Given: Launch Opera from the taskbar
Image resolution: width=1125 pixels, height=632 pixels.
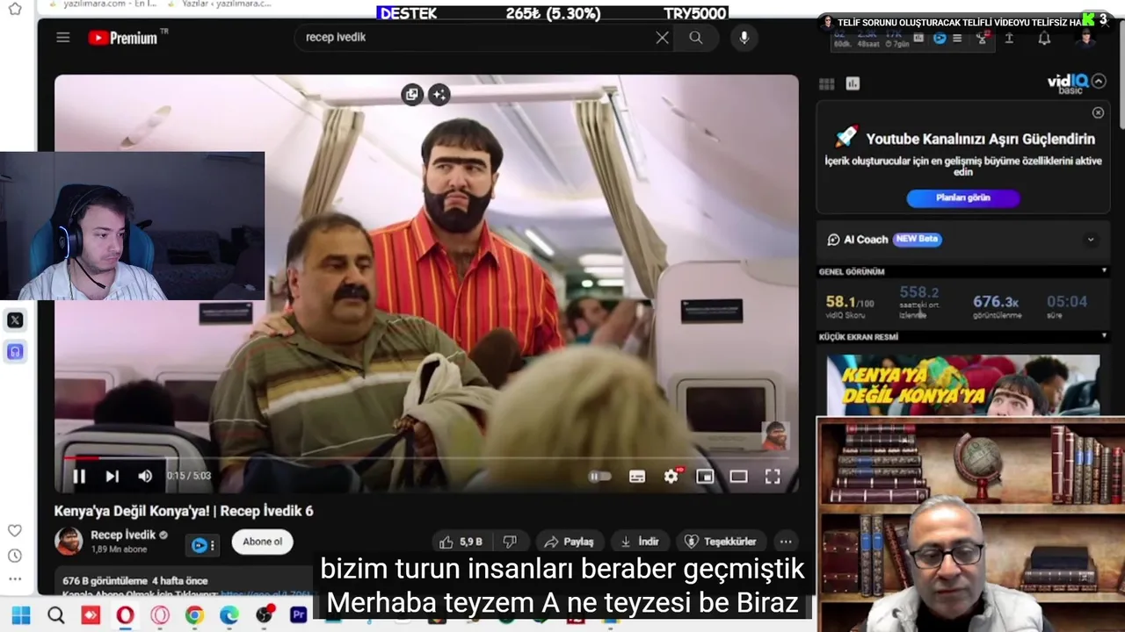Looking at the screenshot, I should click(x=125, y=615).
